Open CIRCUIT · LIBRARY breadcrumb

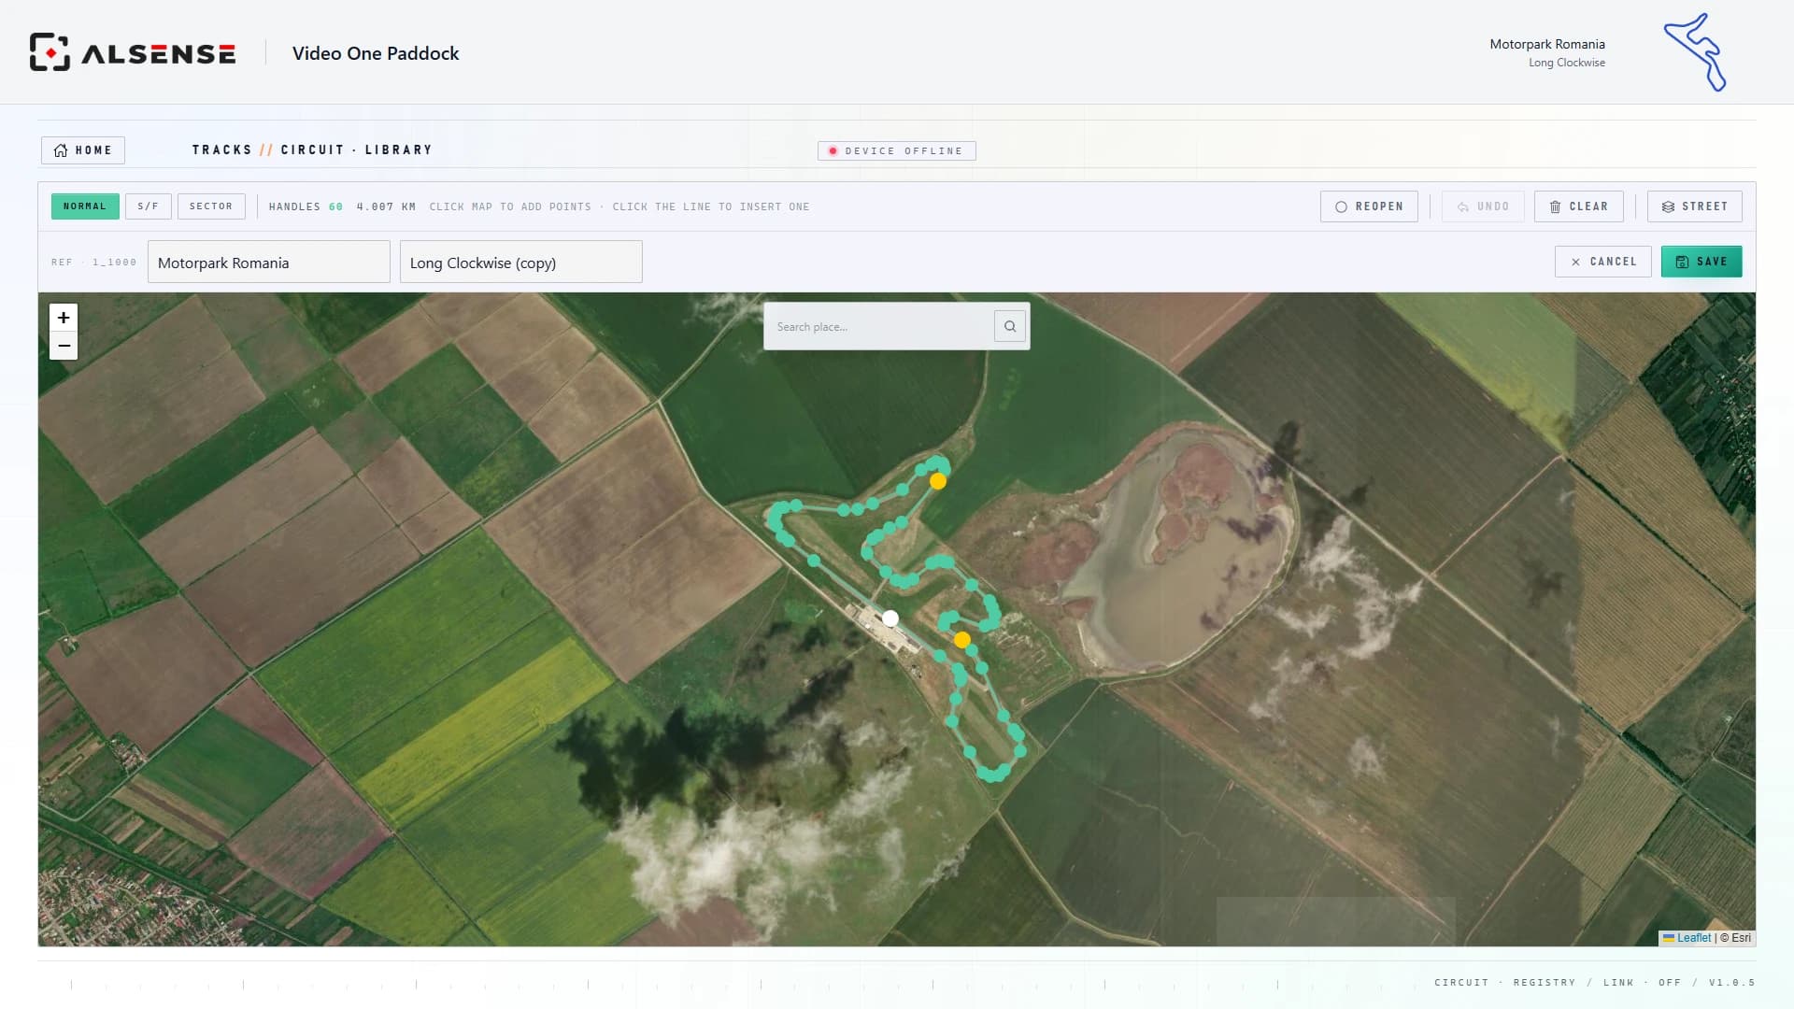356,150
